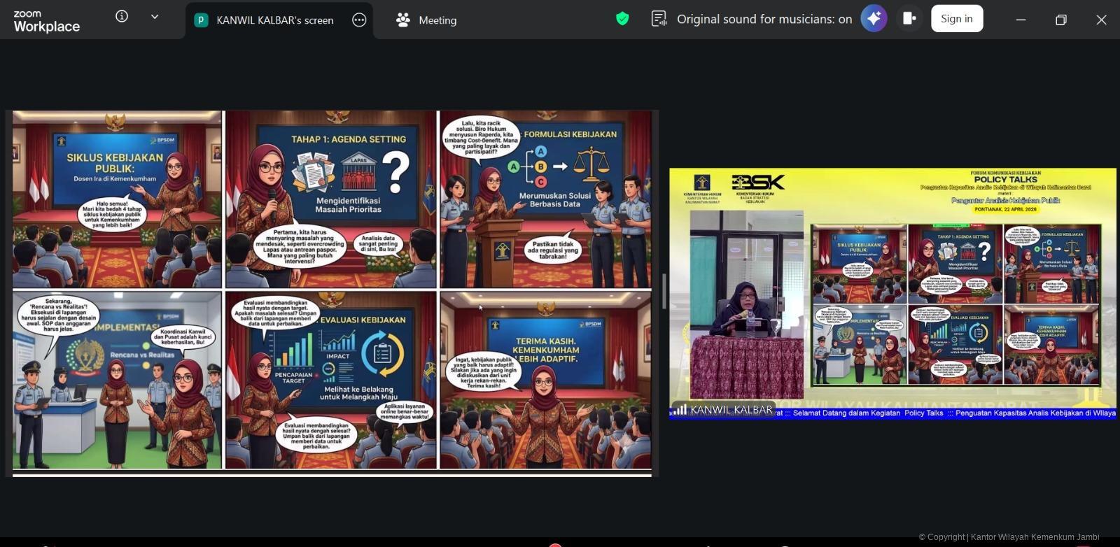Click the audio signal icon beside KANWIL KALBAR
Screen dimensions: 1120x547
pyautogui.click(x=679, y=410)
